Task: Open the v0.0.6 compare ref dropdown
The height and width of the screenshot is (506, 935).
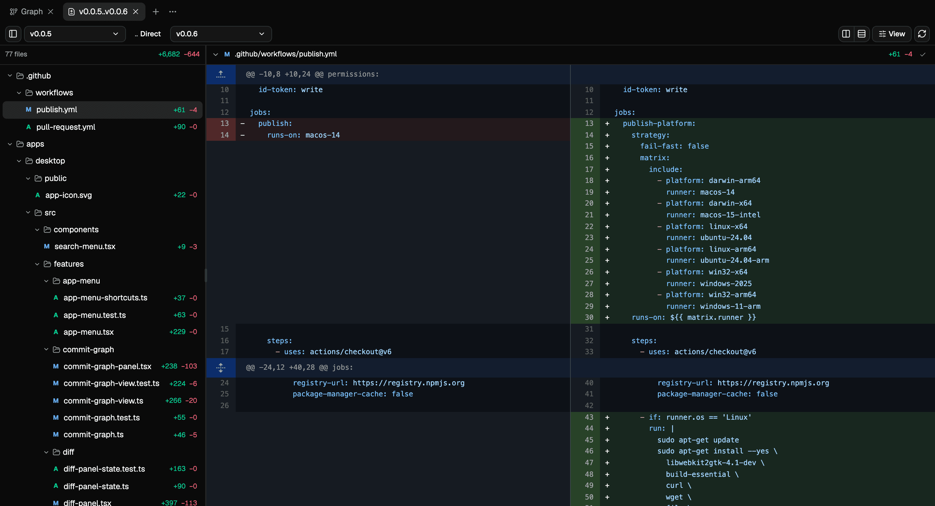Action: [x=221, y=34]
